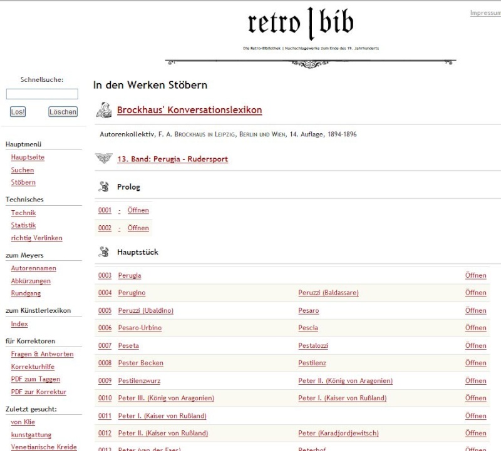
Task: Focus the Schnellsuche search field
Action: click(42, 94)
